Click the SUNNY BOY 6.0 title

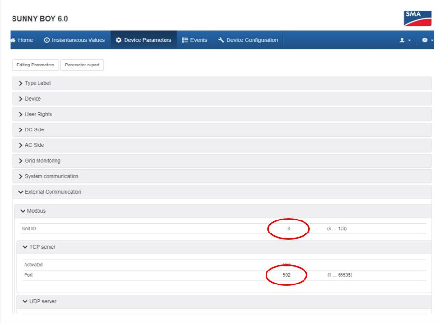click(40, 19)
